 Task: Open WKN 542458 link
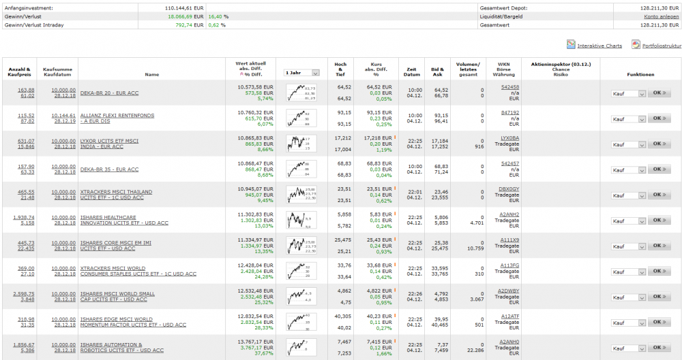(509, 87)
